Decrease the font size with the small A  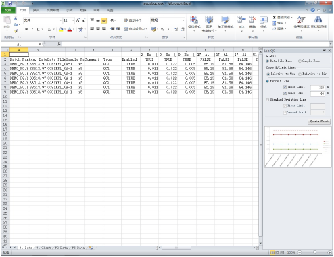(83, 20)
